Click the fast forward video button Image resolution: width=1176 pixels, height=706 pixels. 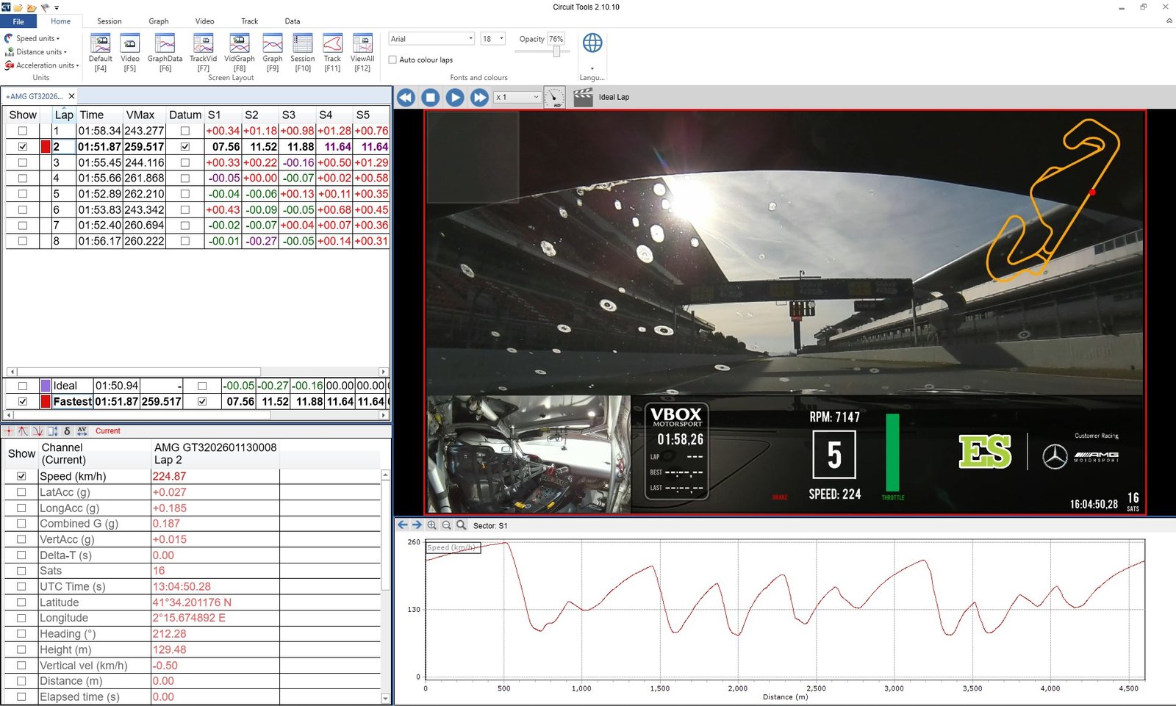479,97
